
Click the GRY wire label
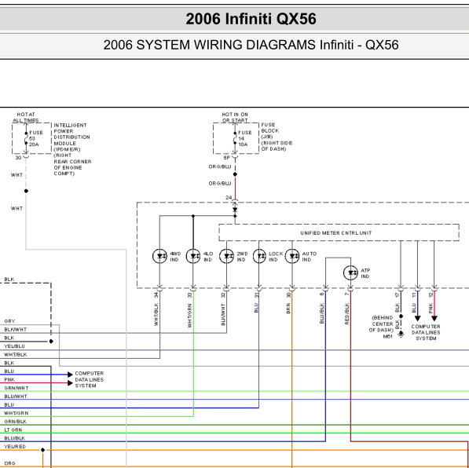pos(9,321)
